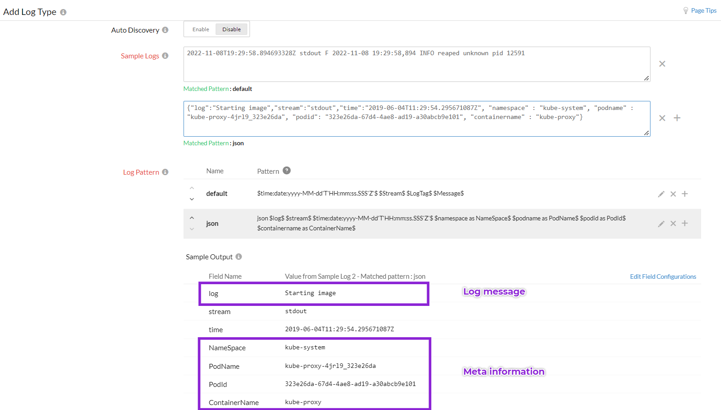Click the Pattern help question mark icon
The width and height of the screenshot is (721, 410).
click(287, 171)
